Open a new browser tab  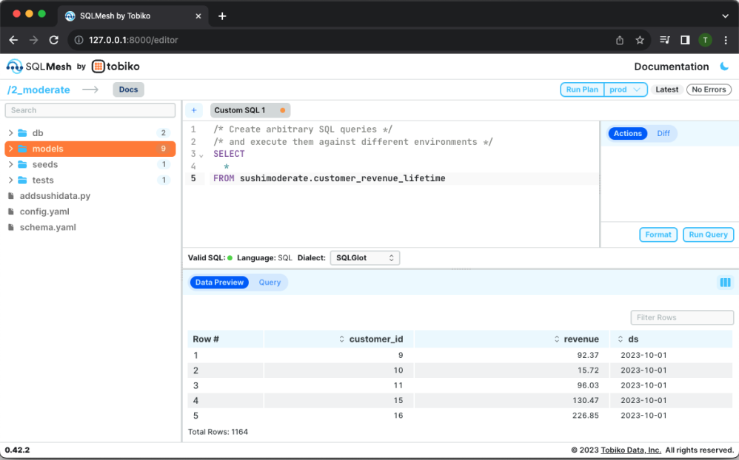point(222,16)
